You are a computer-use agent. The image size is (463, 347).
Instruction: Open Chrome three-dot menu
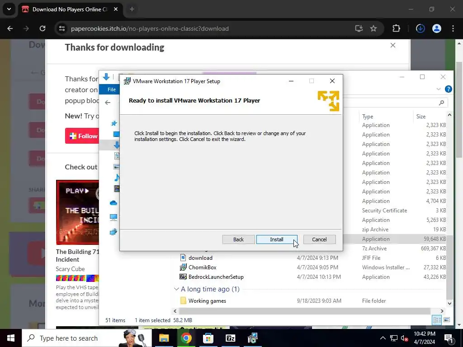tap(453, 28)
